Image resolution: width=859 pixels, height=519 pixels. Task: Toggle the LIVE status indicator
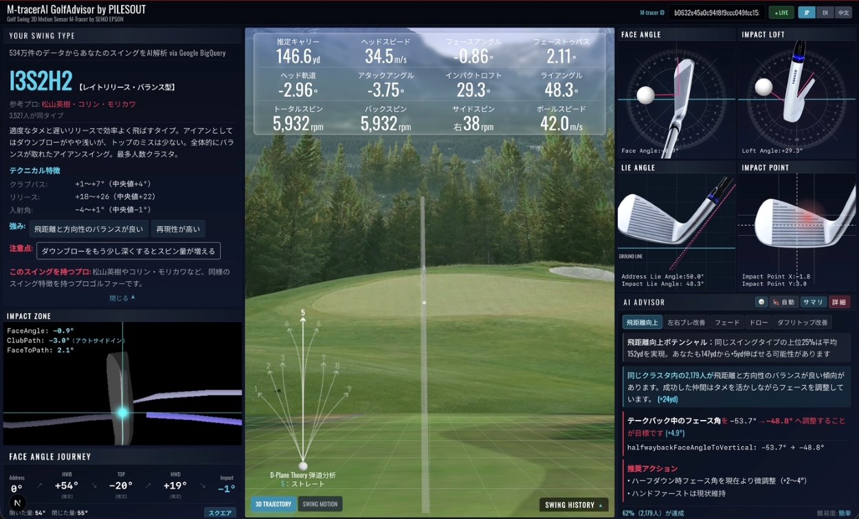pos(781,12)
